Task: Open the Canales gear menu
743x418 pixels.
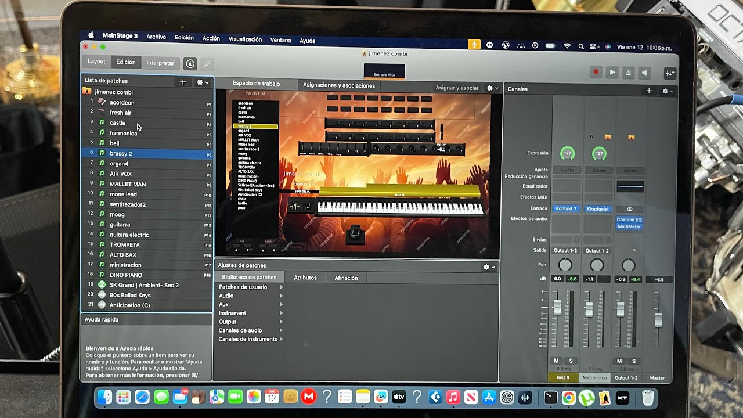Action: pyautogui.click(x=668, y=91)
